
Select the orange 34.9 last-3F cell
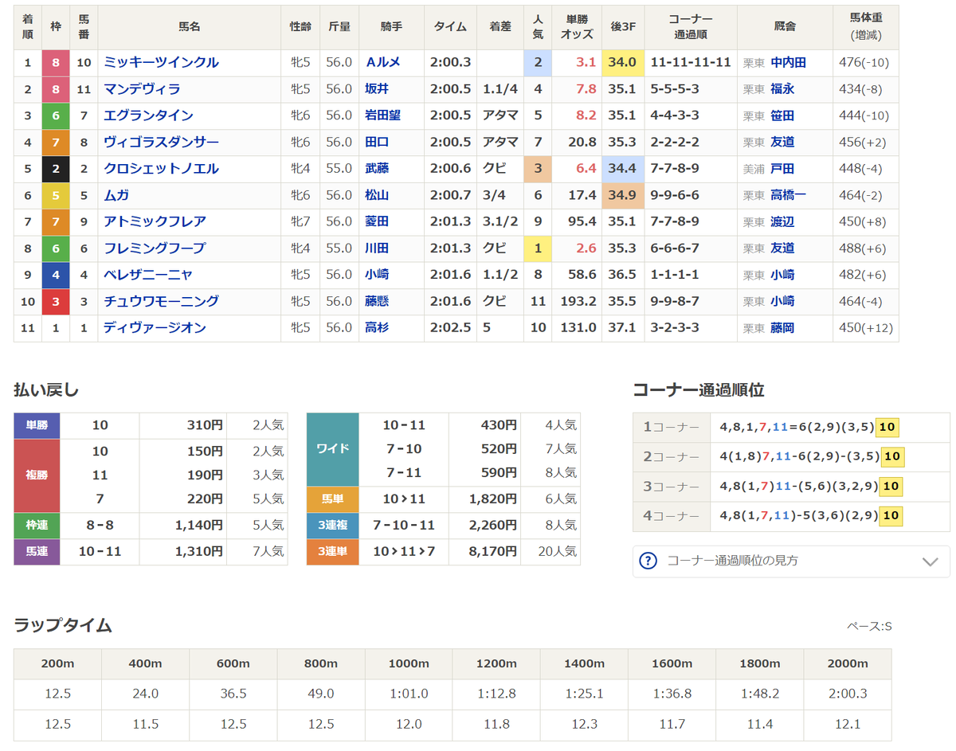(x=622, y=195)
